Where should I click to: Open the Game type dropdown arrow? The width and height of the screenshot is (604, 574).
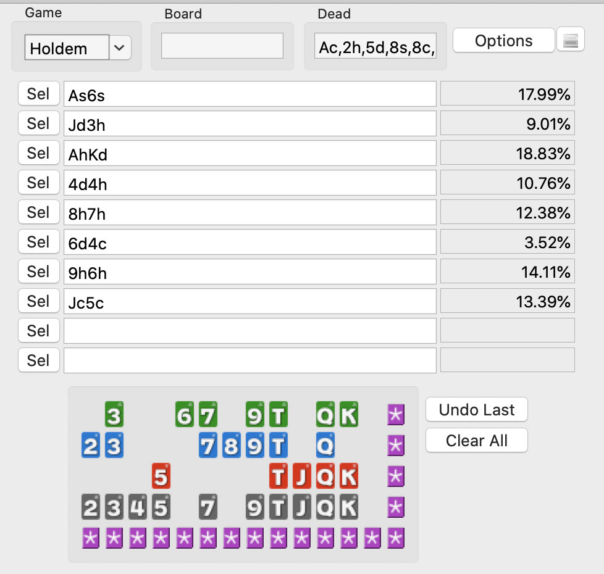[x=120, y=48]
